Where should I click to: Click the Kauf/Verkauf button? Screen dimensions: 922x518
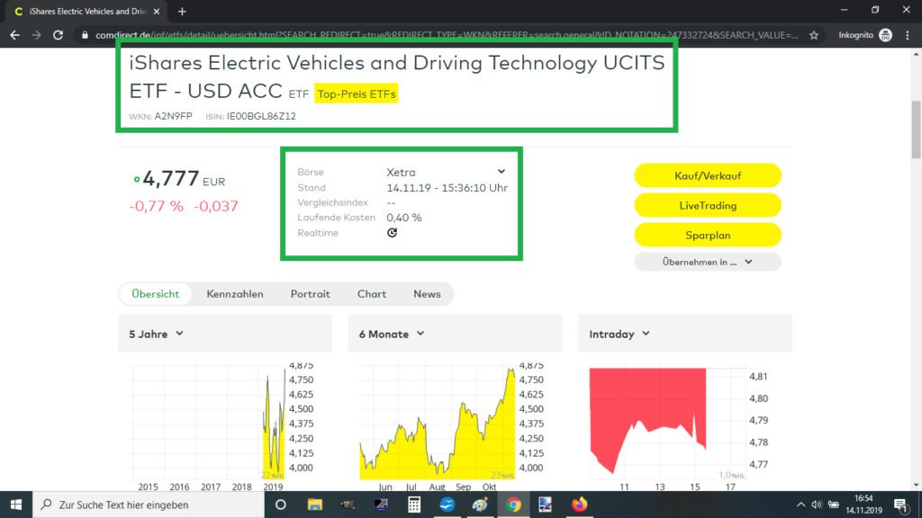(708, 175)
